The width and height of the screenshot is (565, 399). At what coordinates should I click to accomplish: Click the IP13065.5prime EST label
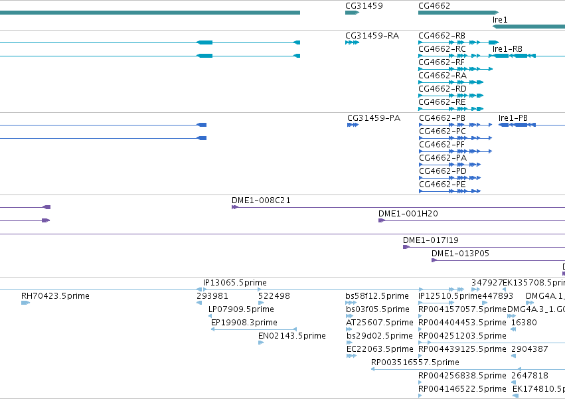(234, 283)
